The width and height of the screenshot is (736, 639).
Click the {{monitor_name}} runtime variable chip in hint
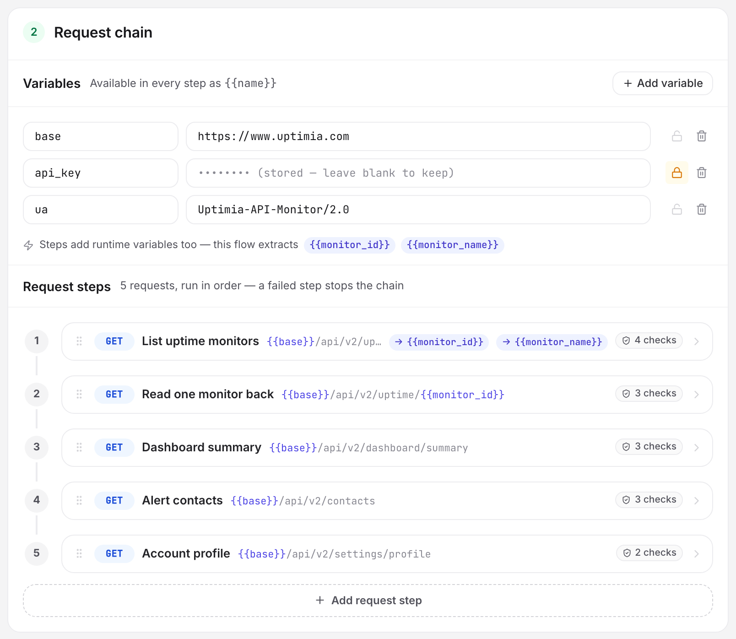point(453,245)
